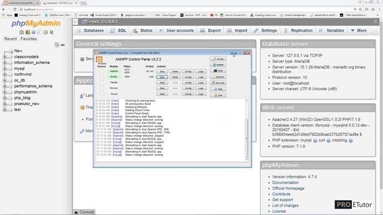Stop Apache module in XAMPP
This screenshot has height=215, width=383.
click(162, 72)
